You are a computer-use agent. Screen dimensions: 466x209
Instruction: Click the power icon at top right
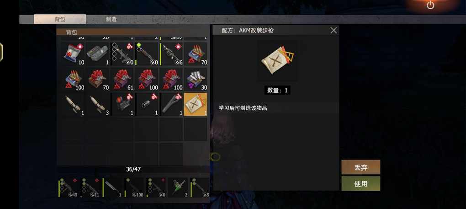430,5
